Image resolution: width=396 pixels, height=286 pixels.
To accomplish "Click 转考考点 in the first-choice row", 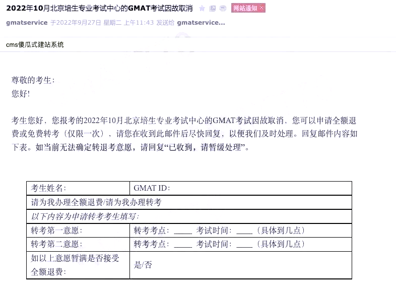I will click(x=151, y=231).
